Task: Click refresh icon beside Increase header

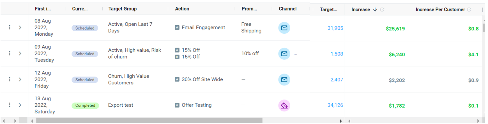Action: (382, 9)
